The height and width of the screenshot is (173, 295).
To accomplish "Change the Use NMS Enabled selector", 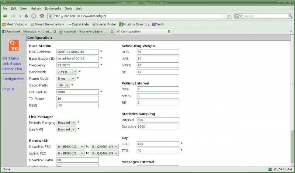I will point(66,129).
